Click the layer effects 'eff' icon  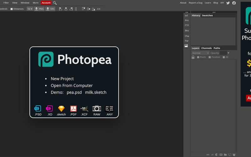pyautogui.click(x=212, y=154)
